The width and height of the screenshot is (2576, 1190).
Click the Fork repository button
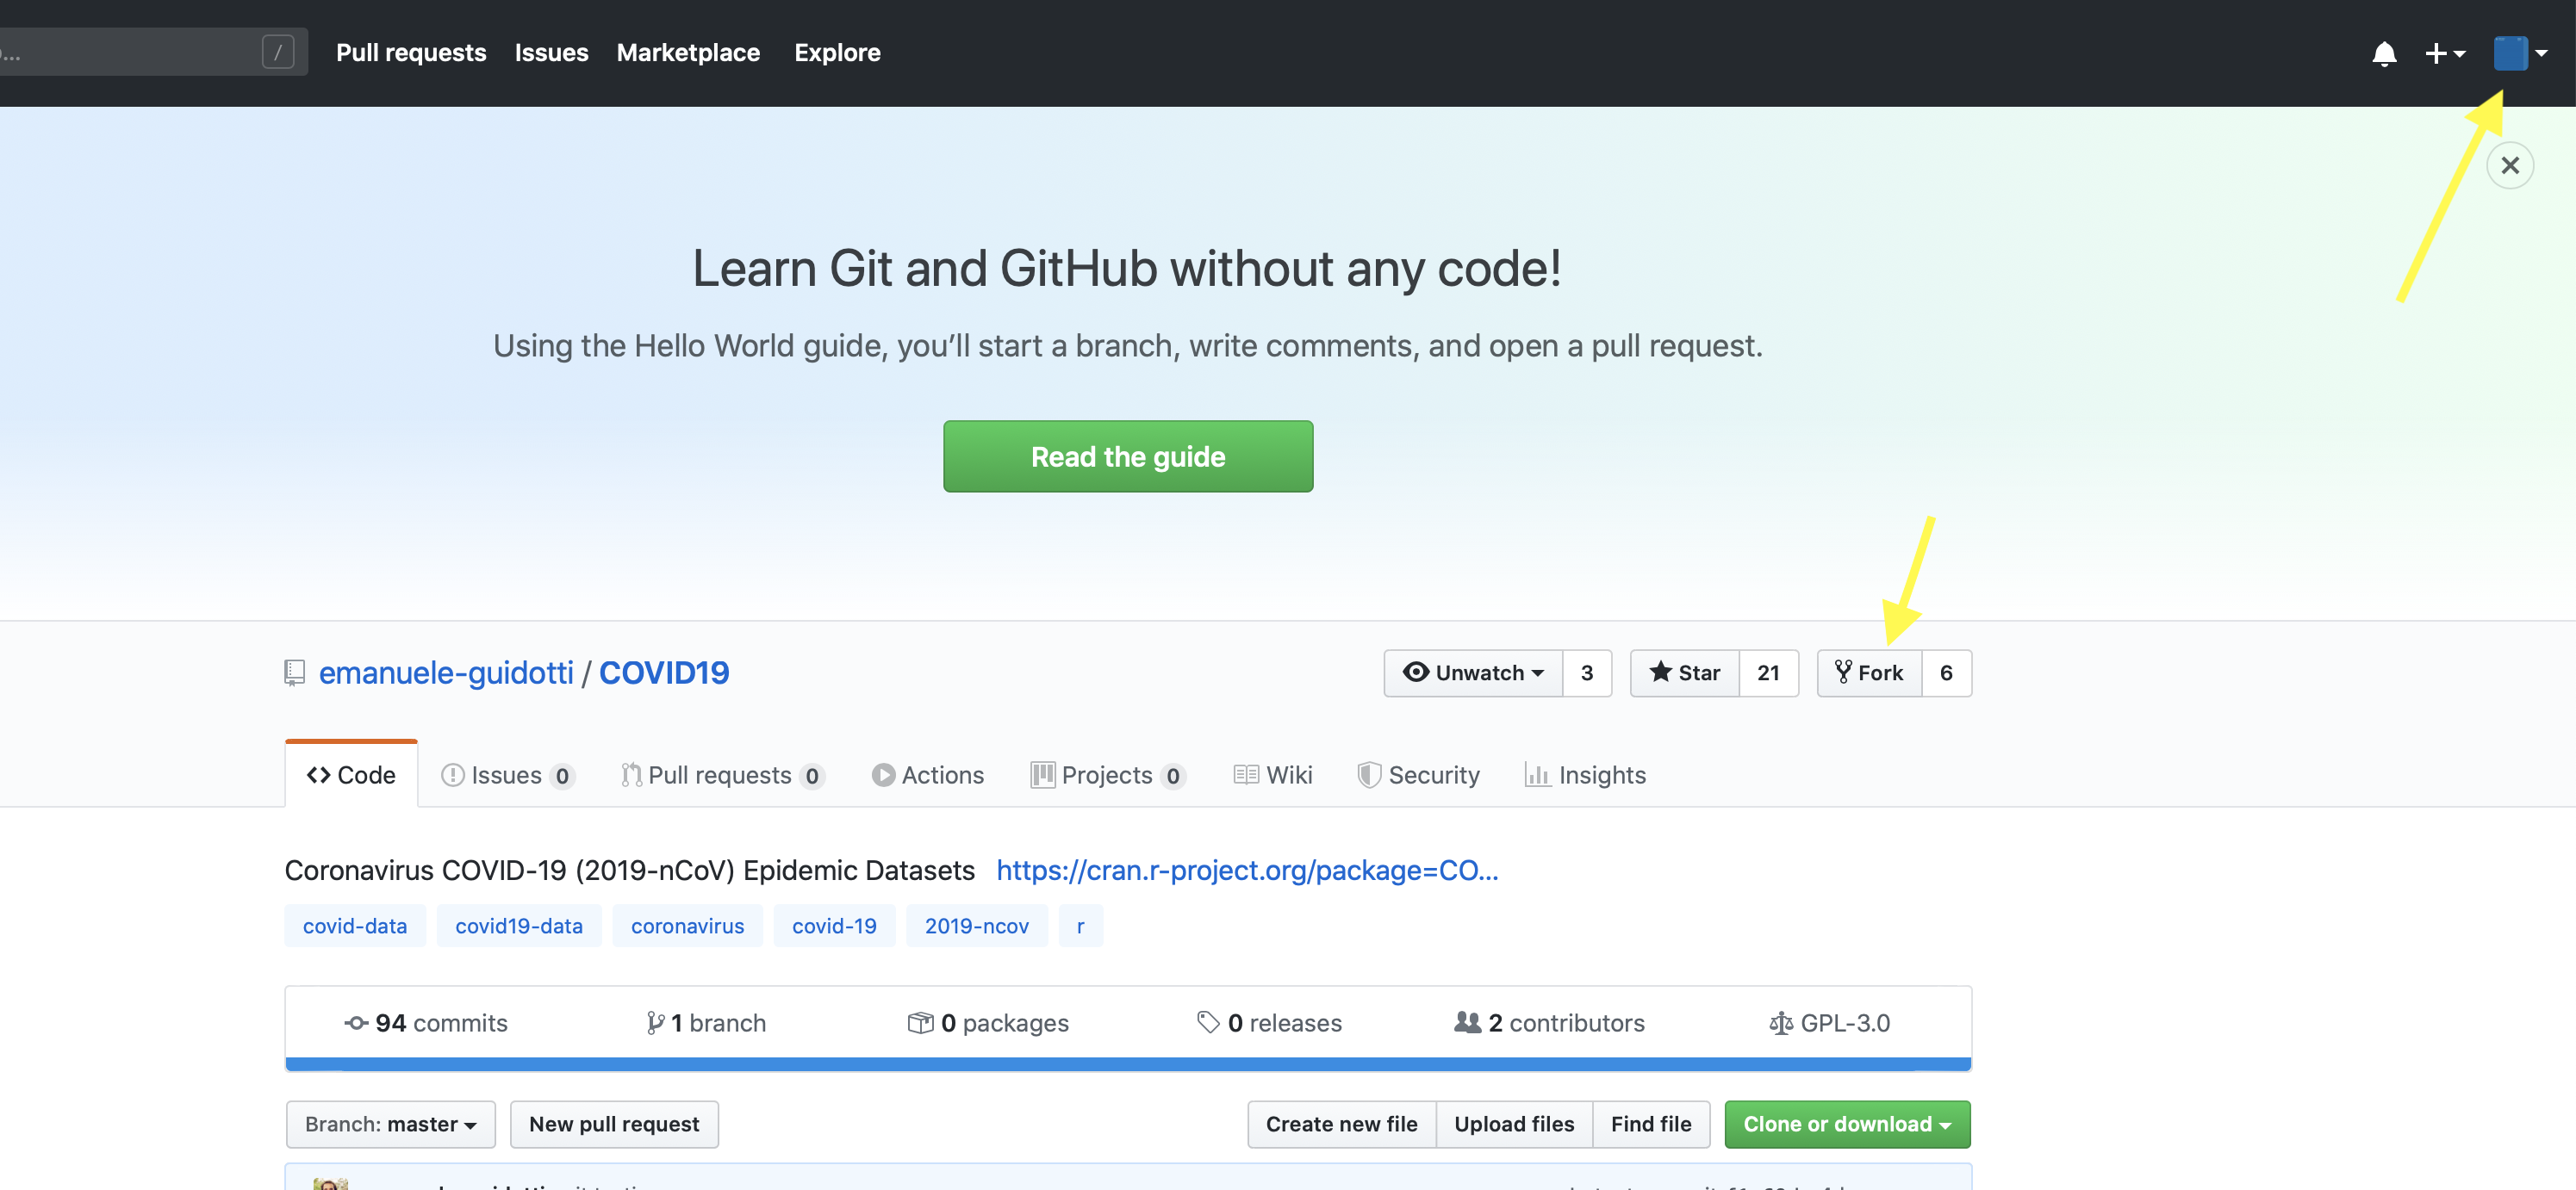[x=1868, y=672]
